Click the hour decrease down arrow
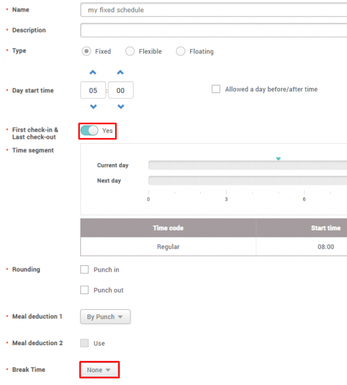 93,107
